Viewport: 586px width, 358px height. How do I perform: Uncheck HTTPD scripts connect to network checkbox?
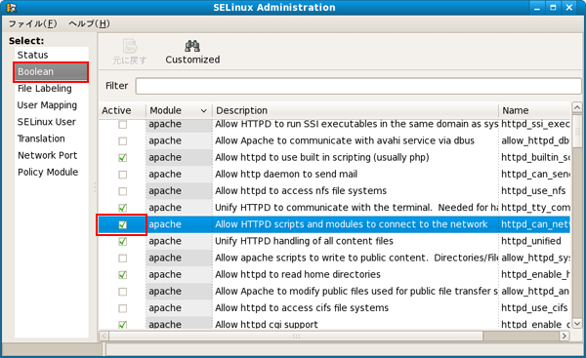pyautogui.click(x=123, y=224)
